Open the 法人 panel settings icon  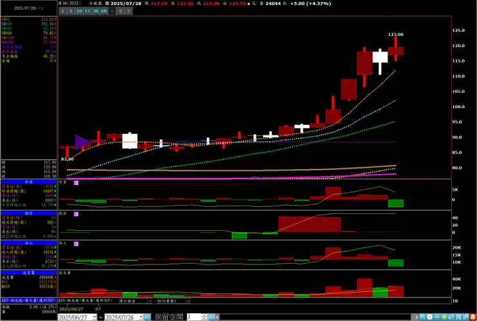coord(76,244)
